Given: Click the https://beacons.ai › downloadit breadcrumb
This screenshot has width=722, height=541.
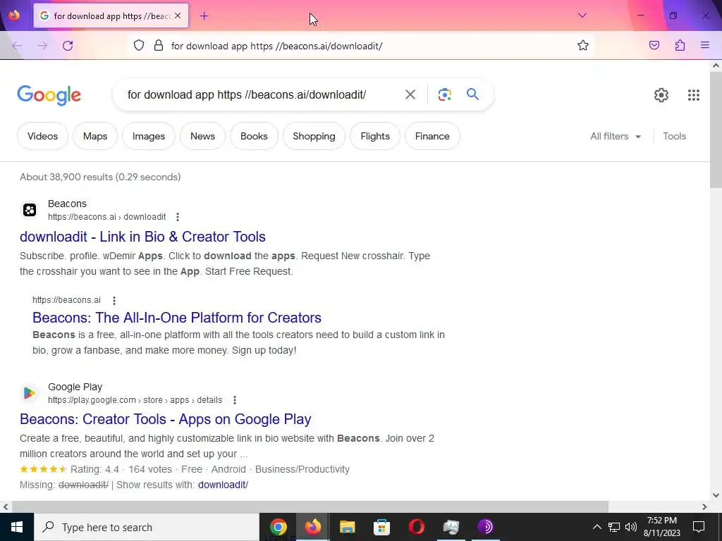Looking at the screenshot, I should [107, 217].
